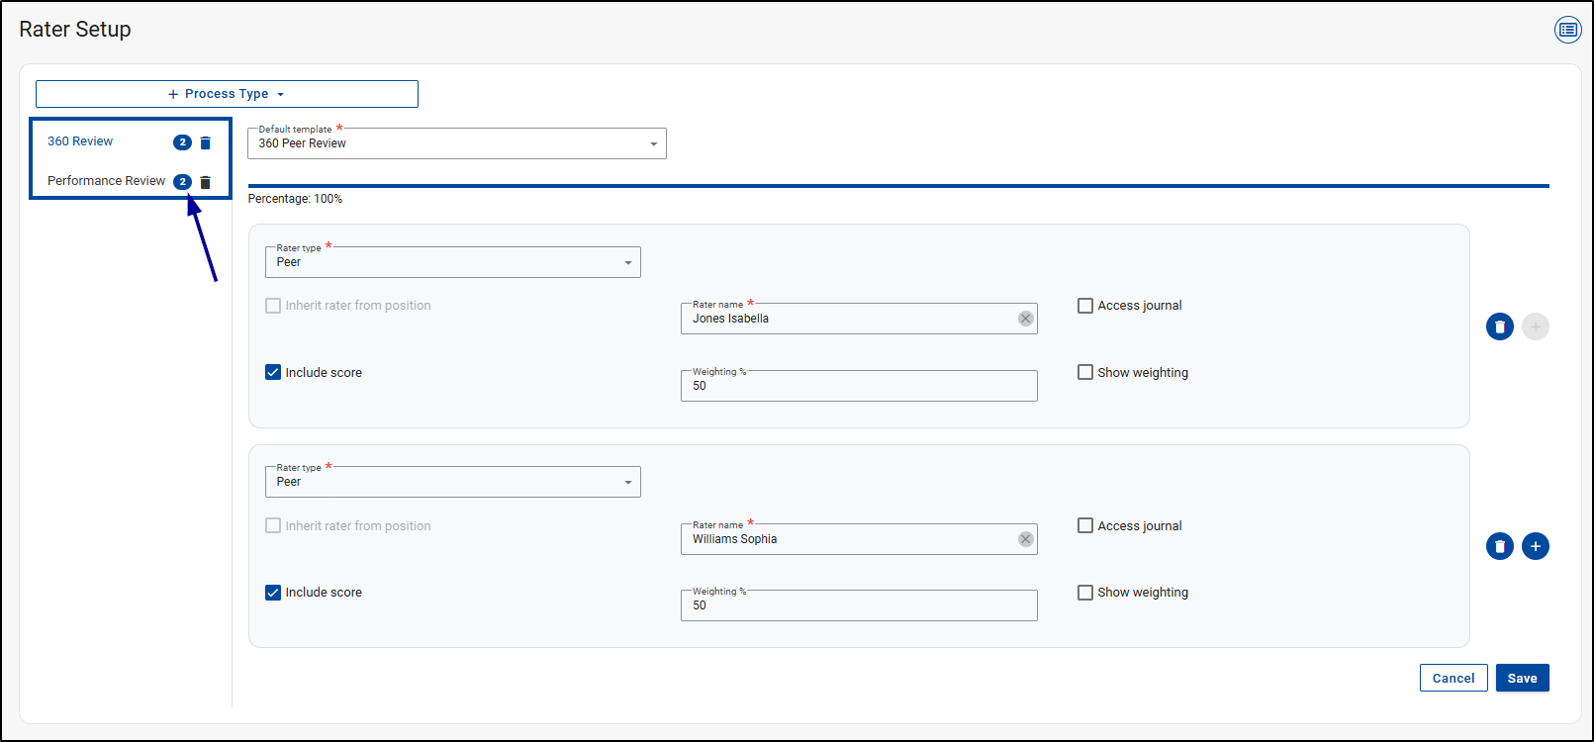Screen dimensions: 1594x742
Task: Open the second Rater type dropdown
Action: pyautogui.click(x=452, y=482)
